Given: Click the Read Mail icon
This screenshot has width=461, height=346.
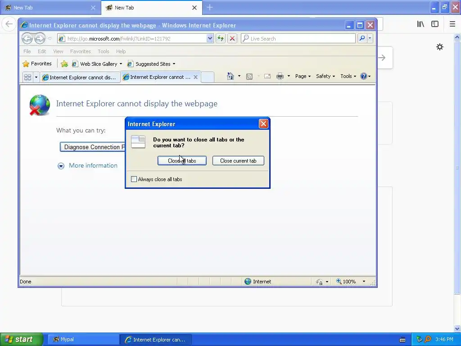Looking at the screenshot, I should click(x=267, y=77).
